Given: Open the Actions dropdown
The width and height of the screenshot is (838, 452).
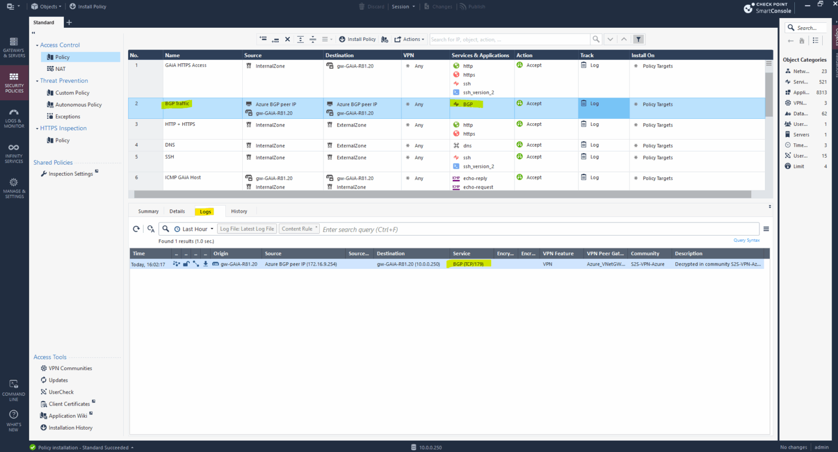Looking at the screenshot, I should point(409,39).
